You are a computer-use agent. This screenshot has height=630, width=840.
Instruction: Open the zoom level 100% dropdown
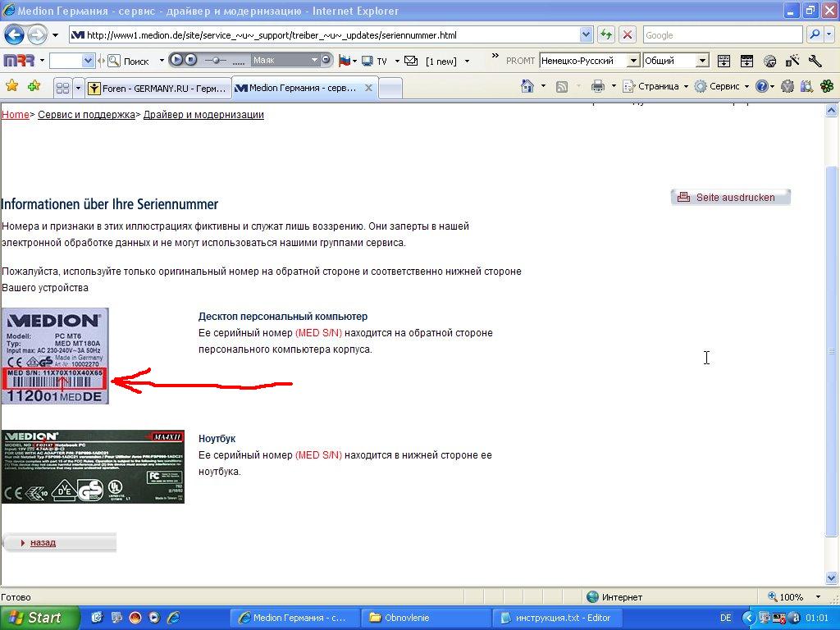818,597
